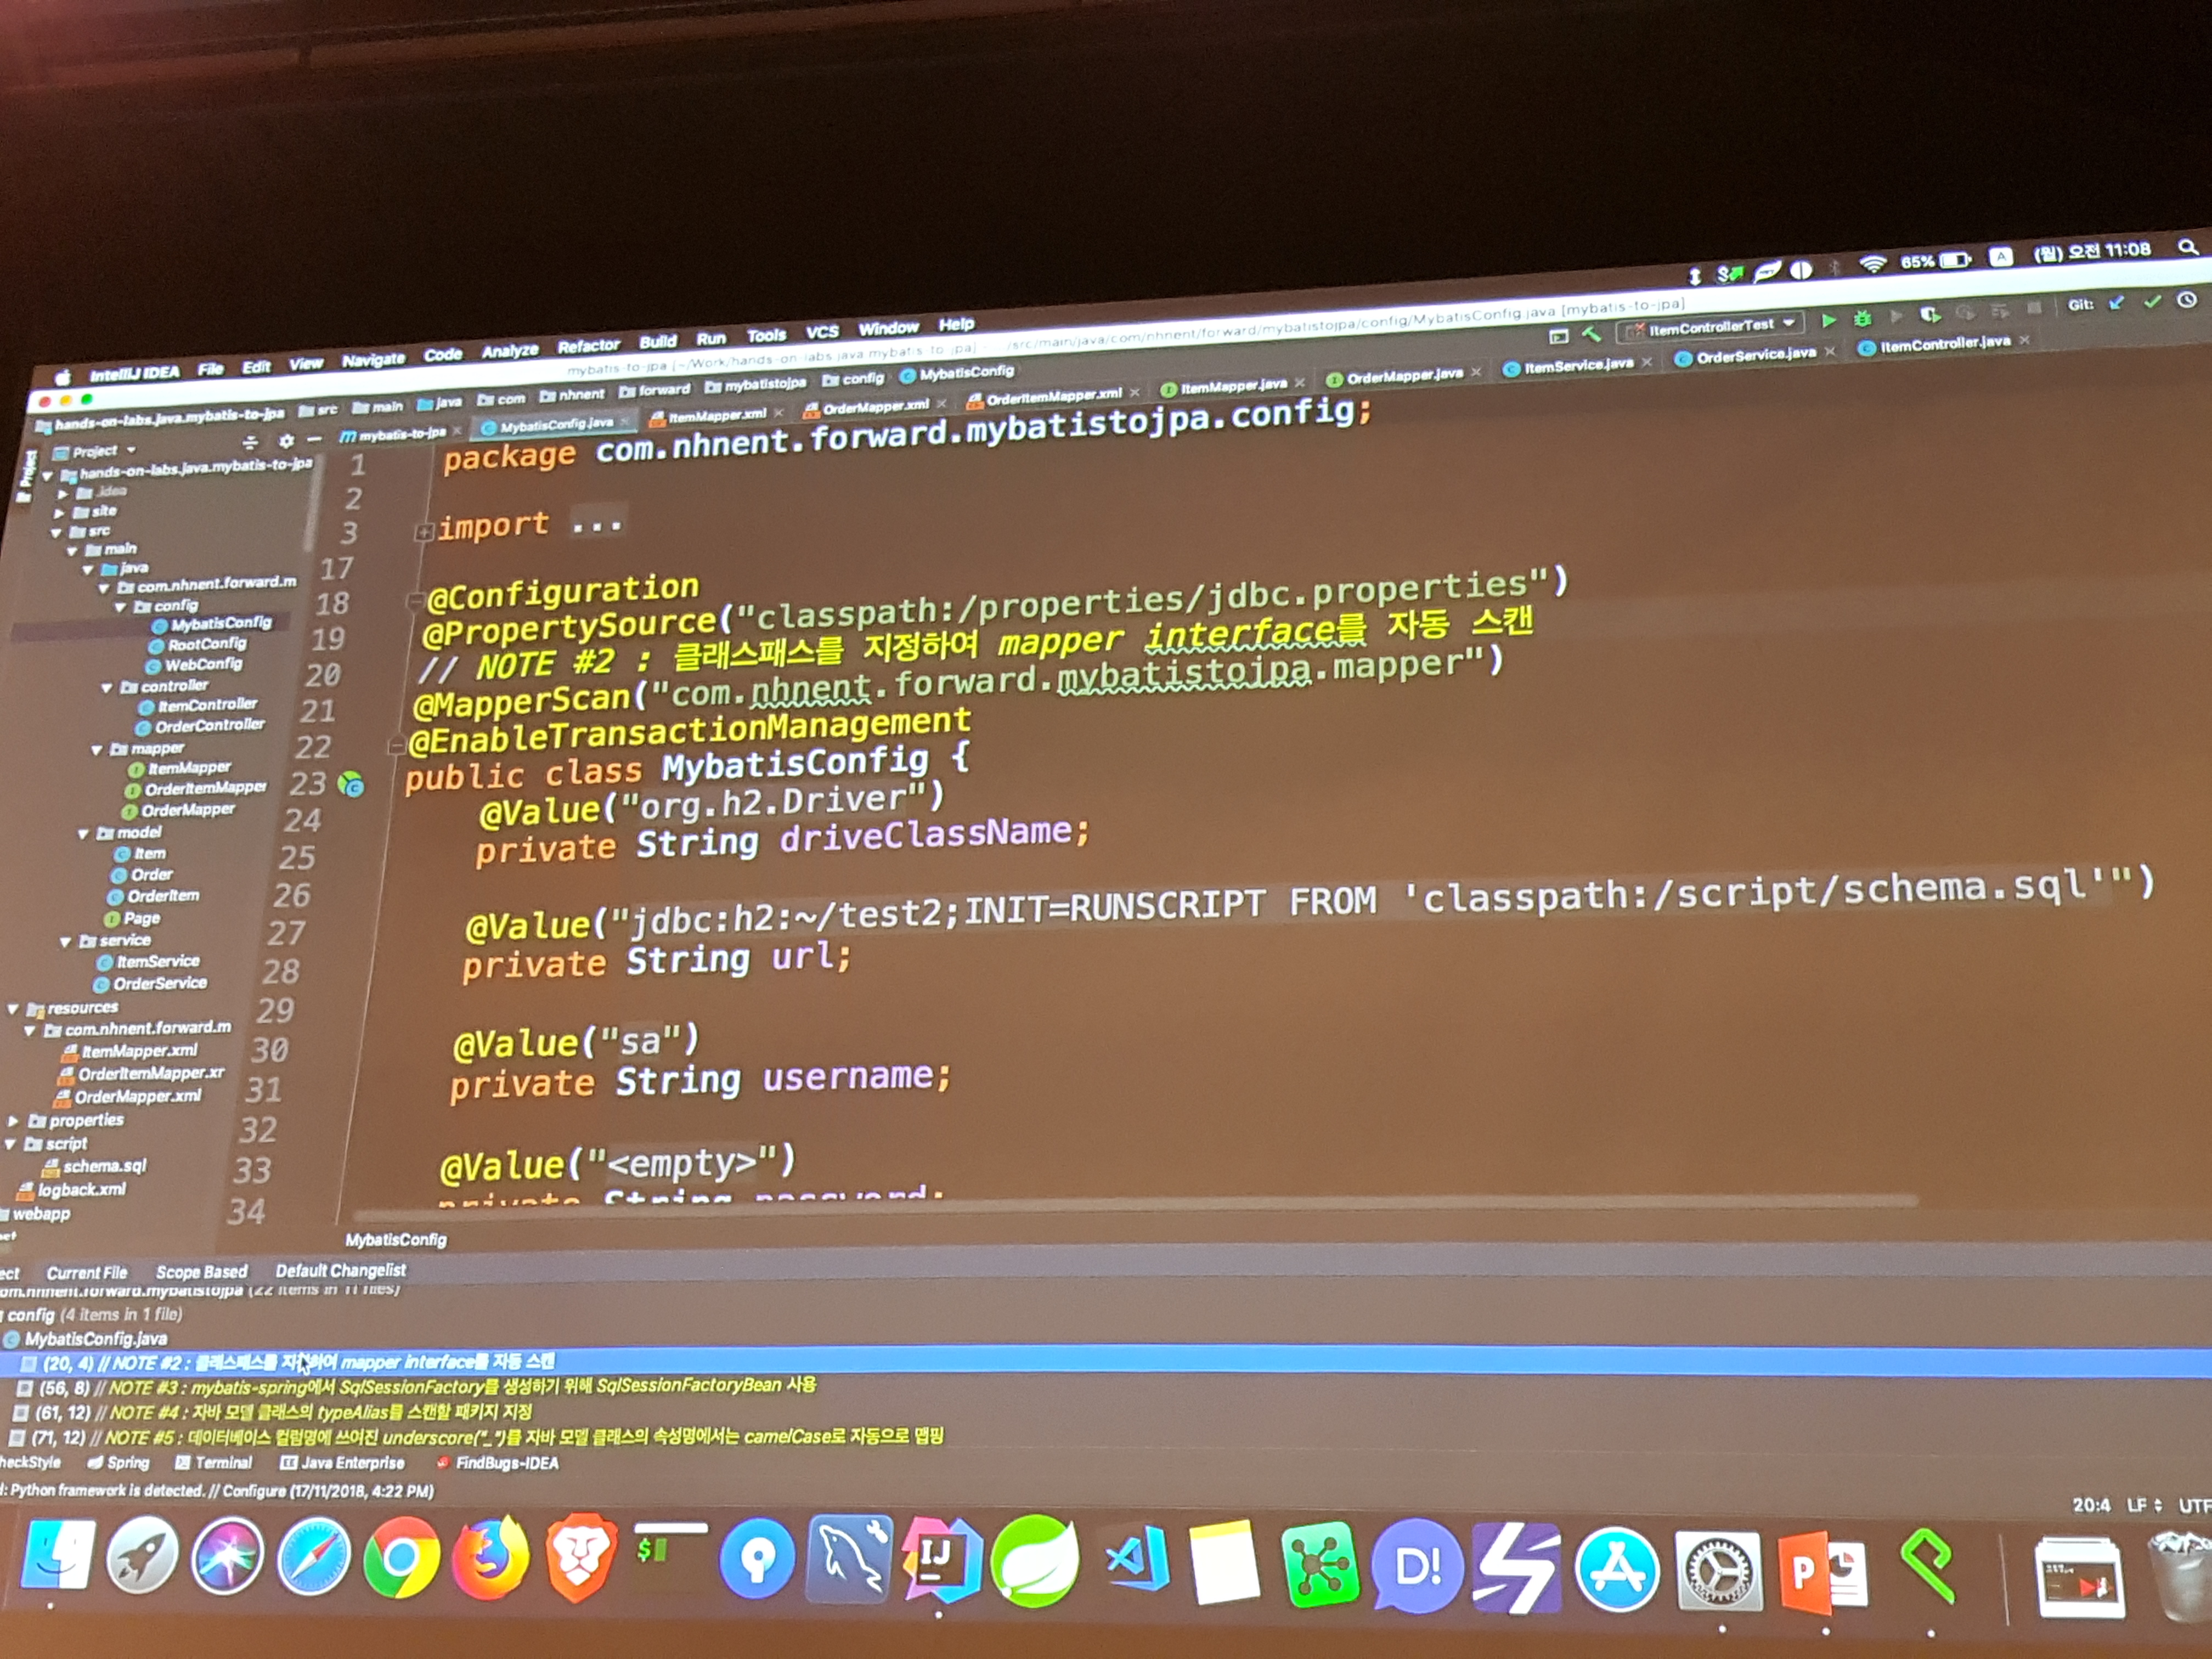Run ItemControllerTest with the green play icon

(x=1829, y=320)
